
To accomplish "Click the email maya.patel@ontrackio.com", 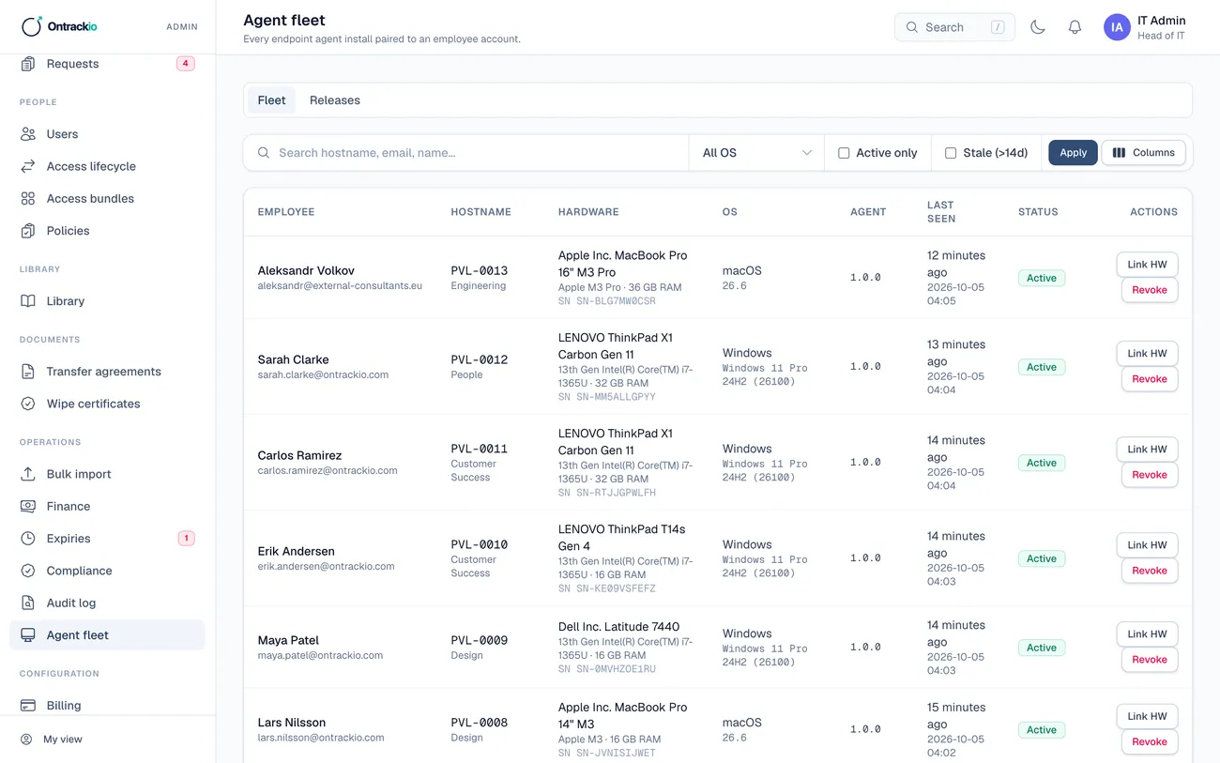I will point(320,655).
